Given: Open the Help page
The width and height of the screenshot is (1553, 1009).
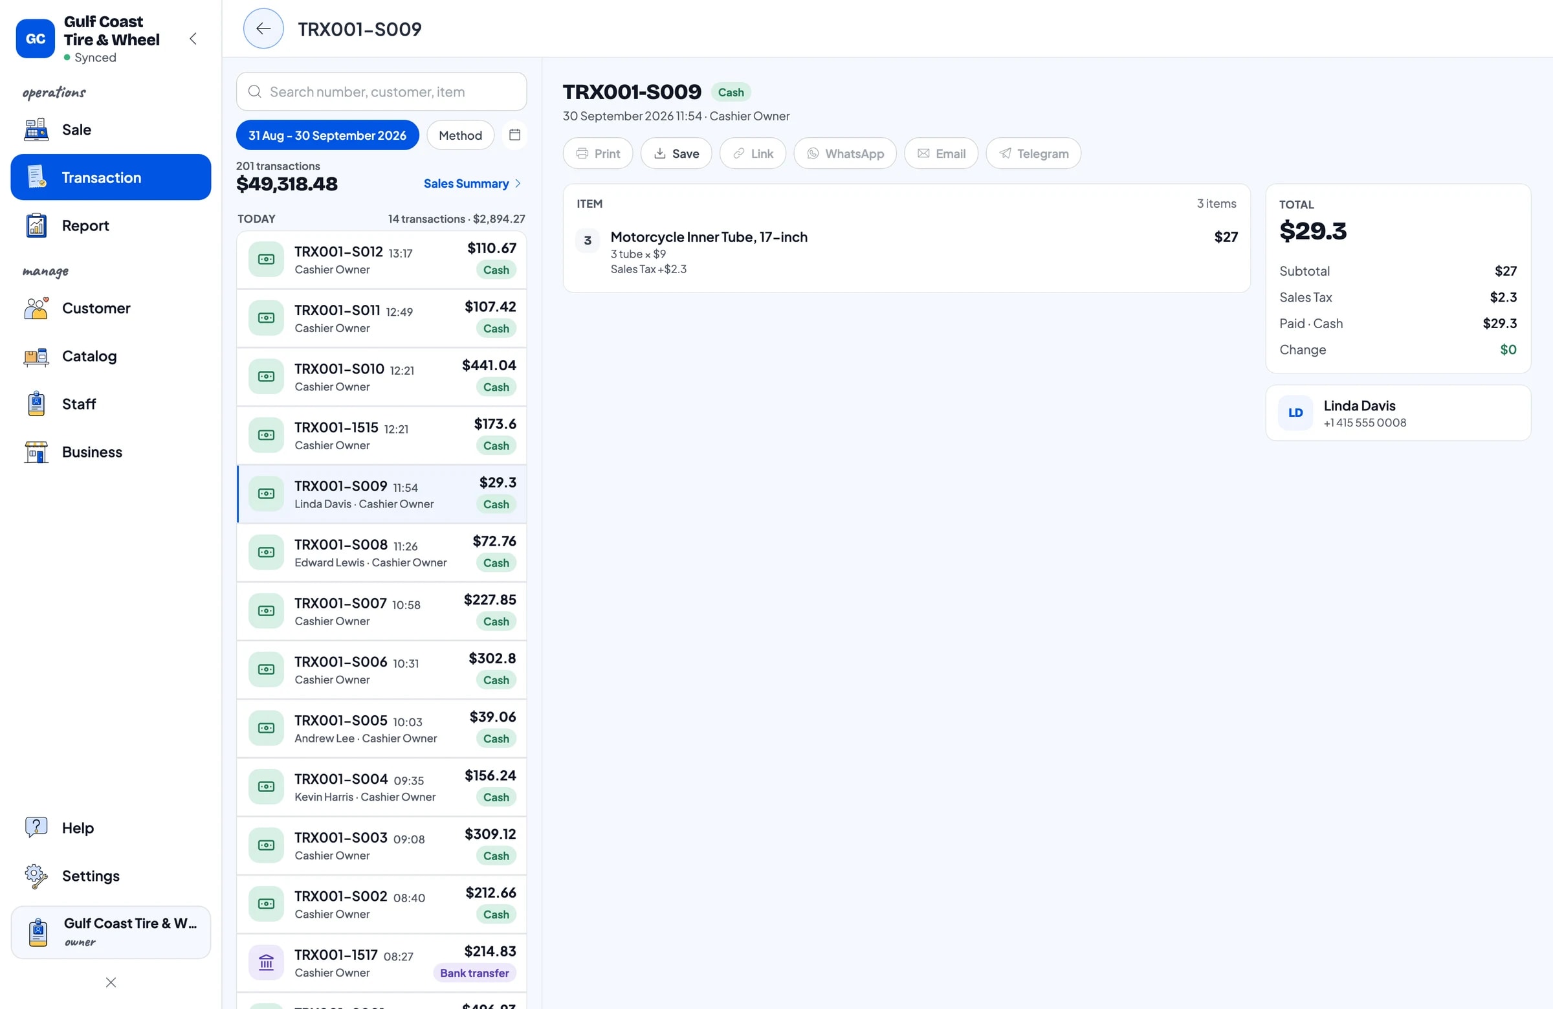Looking at the screenshot, I should coord(111,828).
